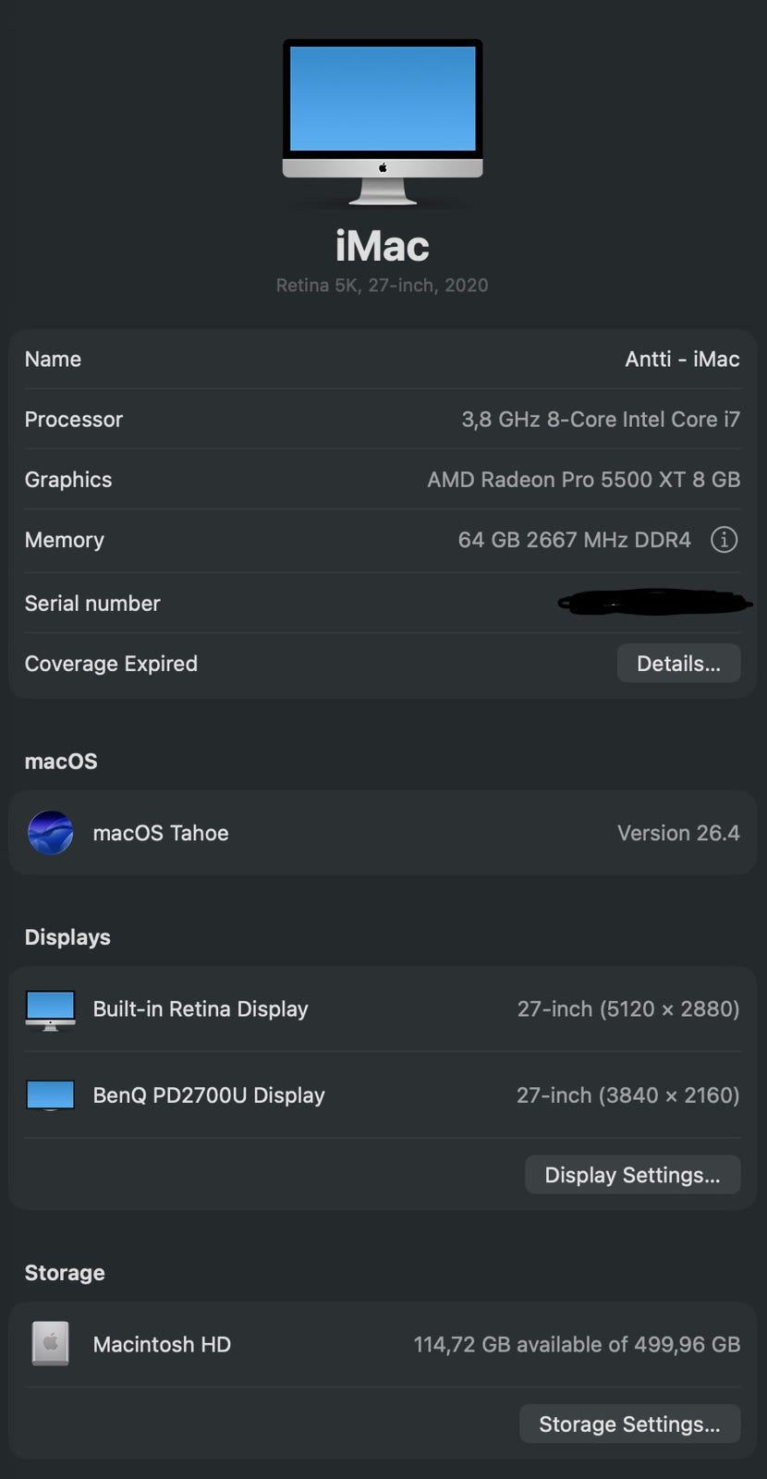Image resolution: width=767 pixels, height=1479 pixels.
Task: Click Macintosh HD available storage text
Action: [x=577, y=1344]
